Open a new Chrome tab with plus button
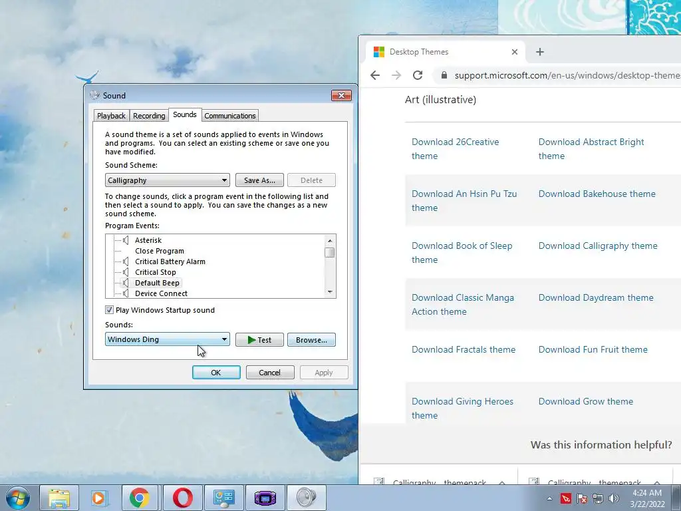The height and width of the screenshot is (511, 681). (540, 52)
